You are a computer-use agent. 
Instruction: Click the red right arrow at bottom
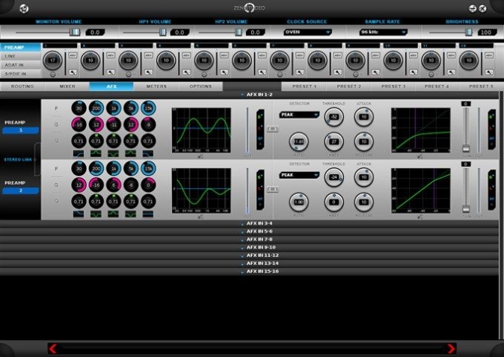tap(452, 348)
